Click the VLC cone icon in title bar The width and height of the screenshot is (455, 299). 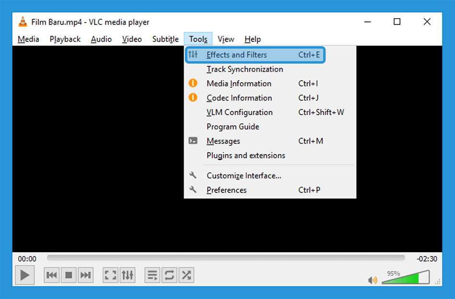(23, 22)
